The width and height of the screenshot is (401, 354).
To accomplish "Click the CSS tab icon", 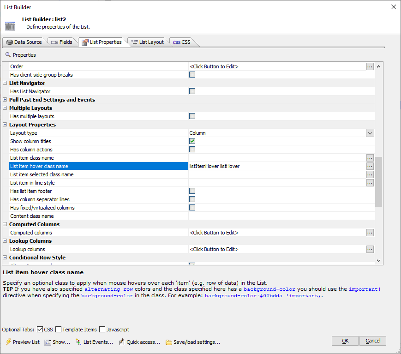I will (176, 42).
